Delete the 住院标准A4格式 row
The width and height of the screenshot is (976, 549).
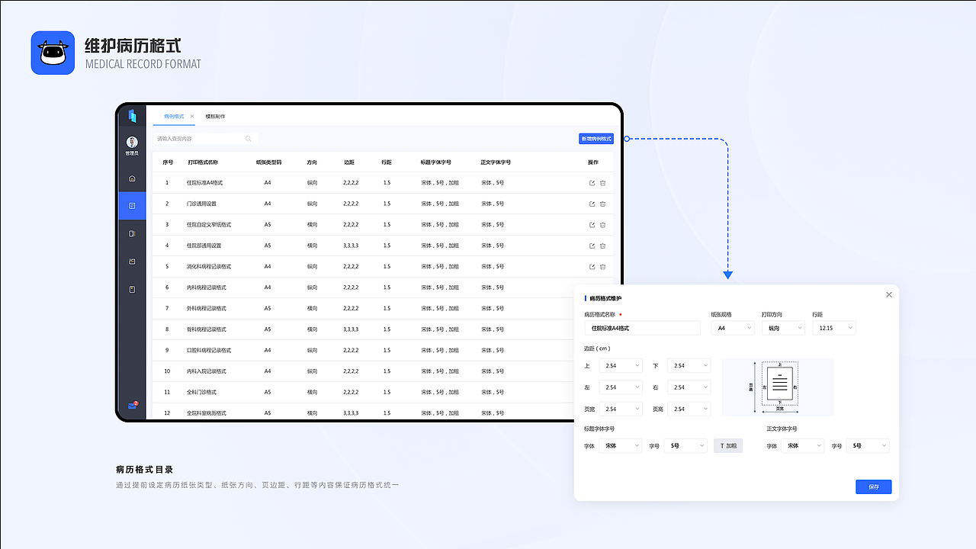tap(602, 183)
